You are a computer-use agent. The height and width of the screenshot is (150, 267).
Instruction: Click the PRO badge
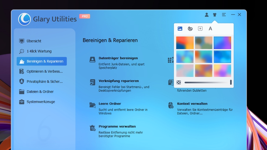tap(85, 16)
